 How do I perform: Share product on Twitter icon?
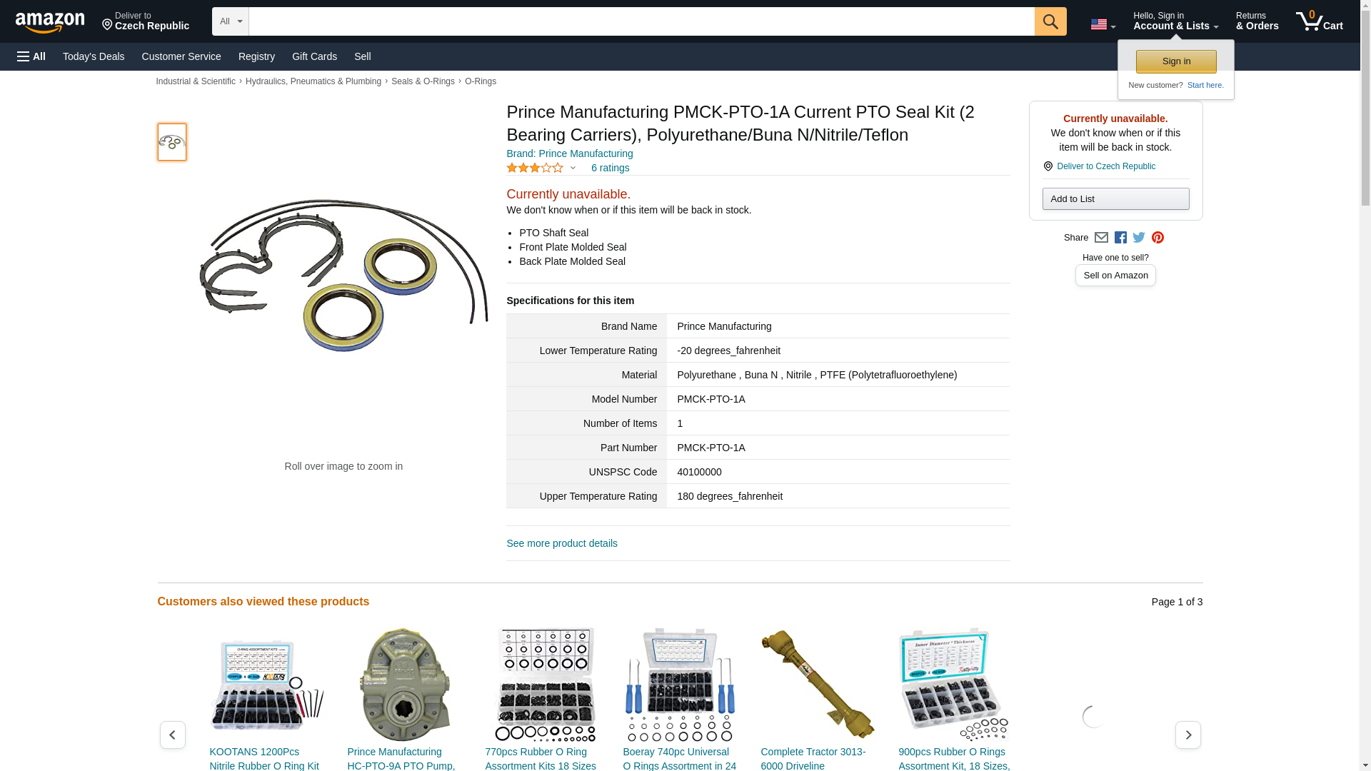click(1139, 238)
